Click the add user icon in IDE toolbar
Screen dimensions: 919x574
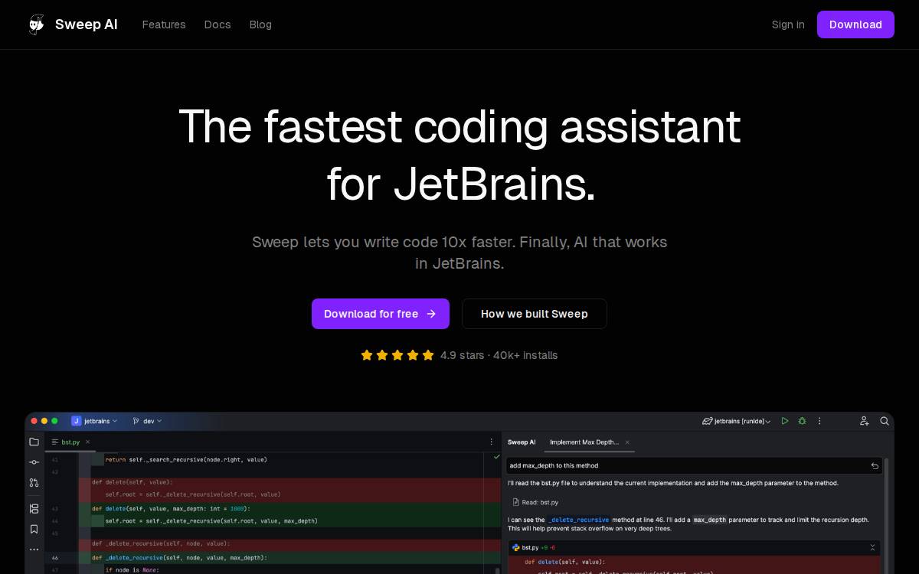point(865,421)
